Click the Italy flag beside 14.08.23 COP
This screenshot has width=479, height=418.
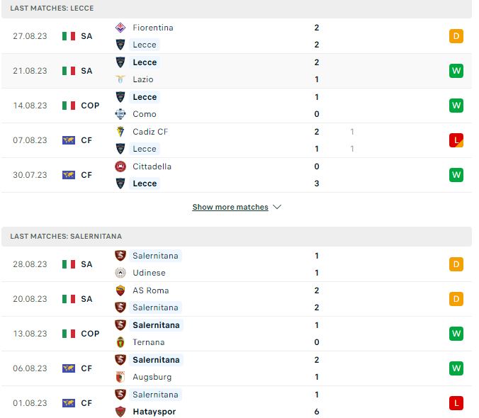tap(69, 106)
